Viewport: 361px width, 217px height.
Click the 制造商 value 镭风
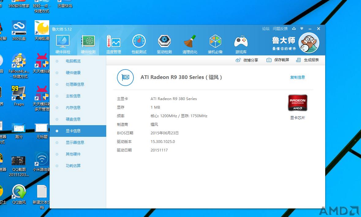pyautogui.click(x=154, y=125)
